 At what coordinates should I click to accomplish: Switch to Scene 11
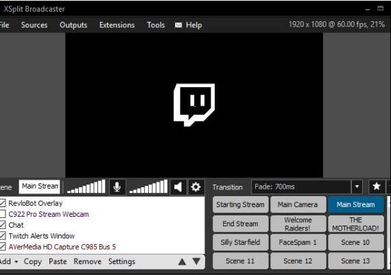point(240,261)
